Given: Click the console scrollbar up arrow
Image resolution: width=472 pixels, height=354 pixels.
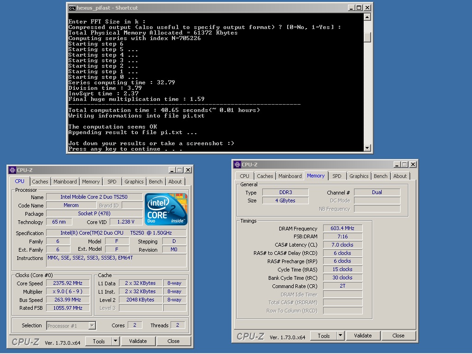Looking at the screenshot, I should tap(367, 17).
